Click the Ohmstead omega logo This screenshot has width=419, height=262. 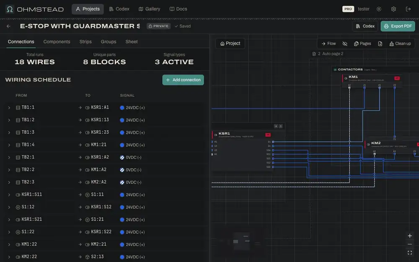[10, 9]
